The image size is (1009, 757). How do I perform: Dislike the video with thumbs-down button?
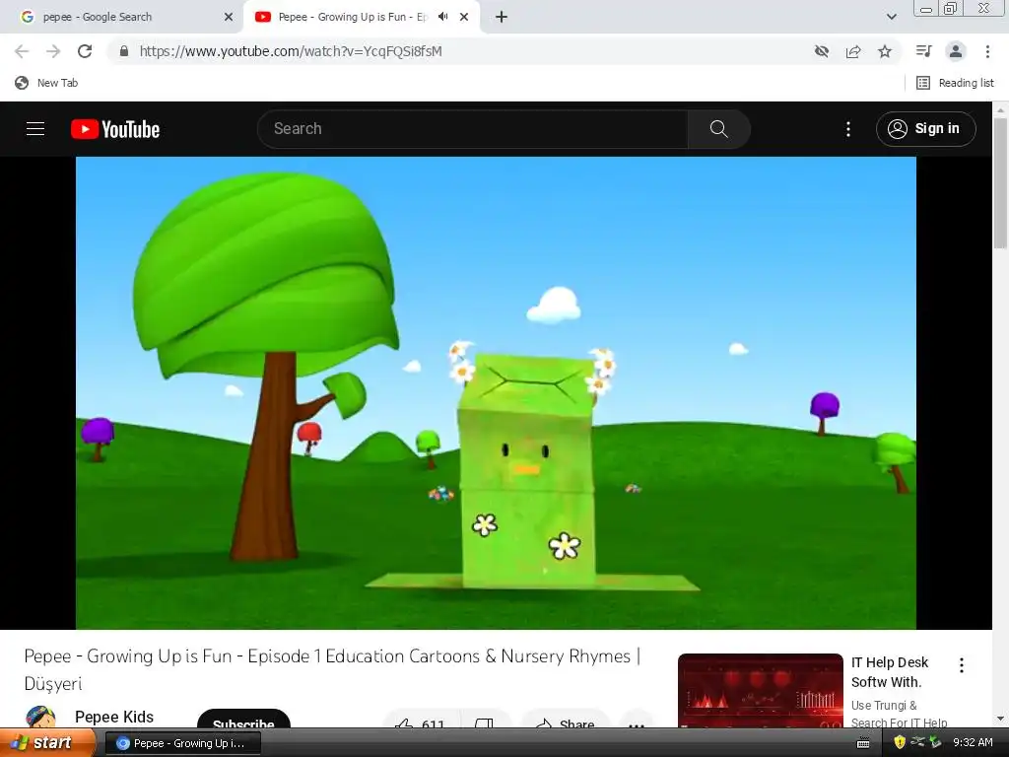pyautogui.click(x=485, y=721)
